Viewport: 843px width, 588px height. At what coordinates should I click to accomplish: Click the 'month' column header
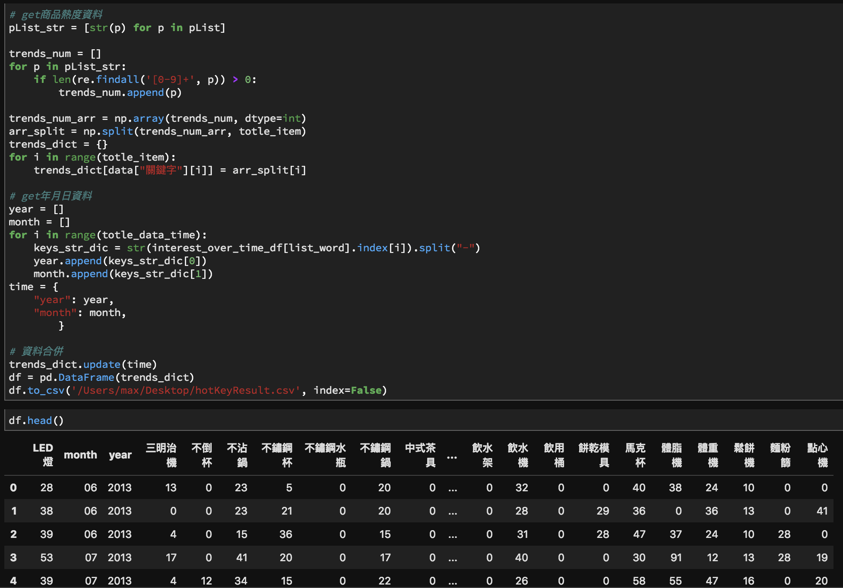80,455
